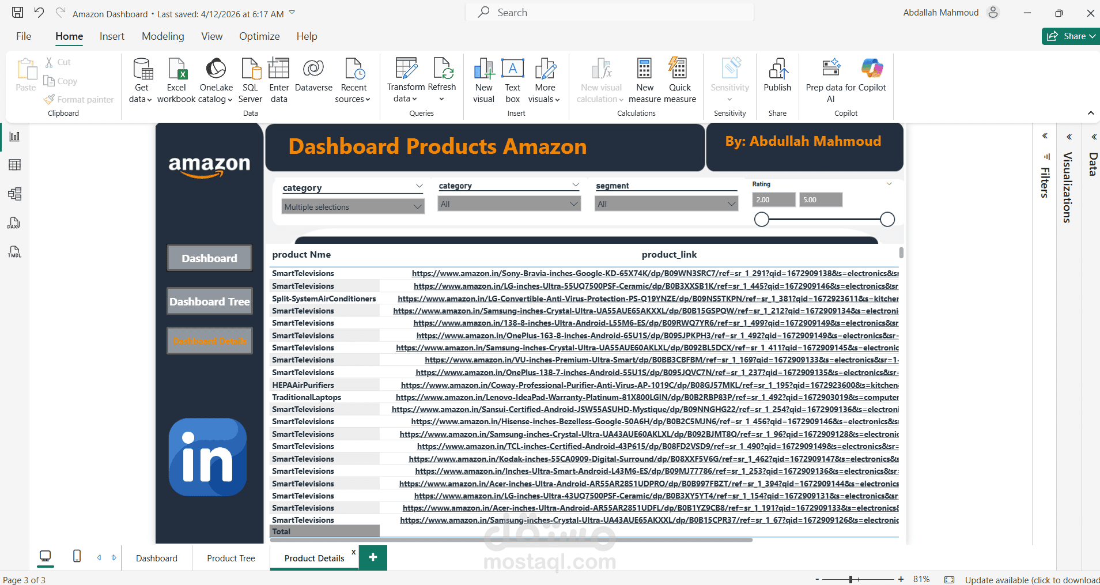Open the Optimize ribbon tab
Viewport: 1100px width, 585px height.
pos(259,36)
